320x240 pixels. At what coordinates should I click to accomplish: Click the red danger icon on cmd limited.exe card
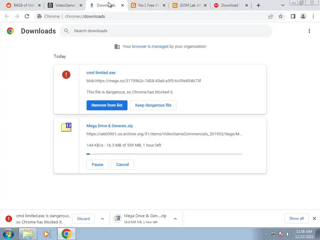pyautogui.click(x=66, y=74)
